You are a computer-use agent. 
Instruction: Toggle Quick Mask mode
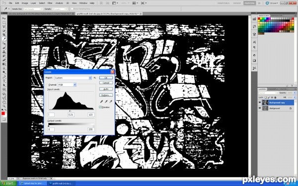click(4, 120)
